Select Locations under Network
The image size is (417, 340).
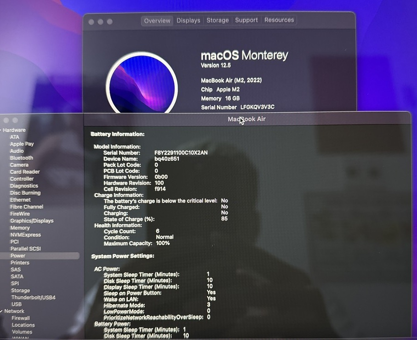23,325
